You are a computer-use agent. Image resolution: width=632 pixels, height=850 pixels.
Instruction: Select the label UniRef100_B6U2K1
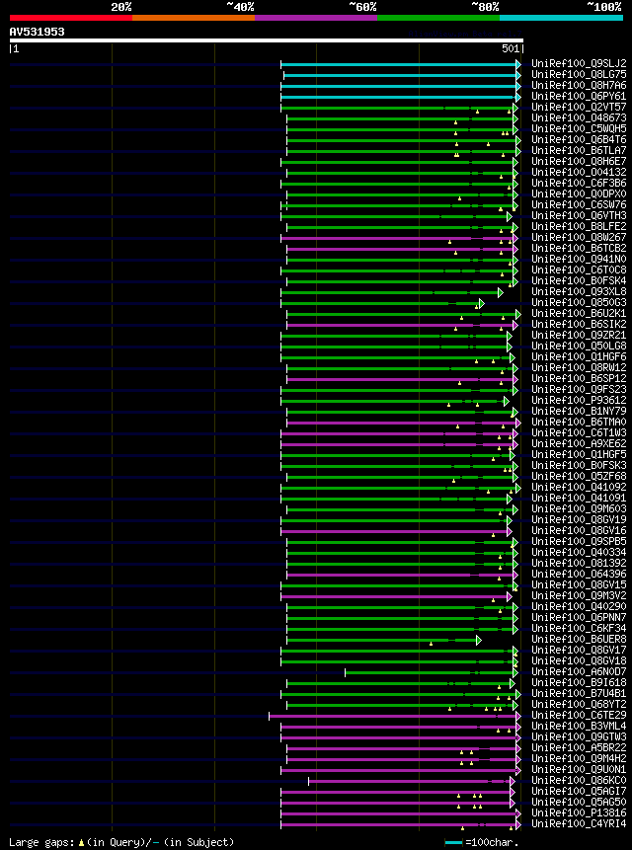579,313
